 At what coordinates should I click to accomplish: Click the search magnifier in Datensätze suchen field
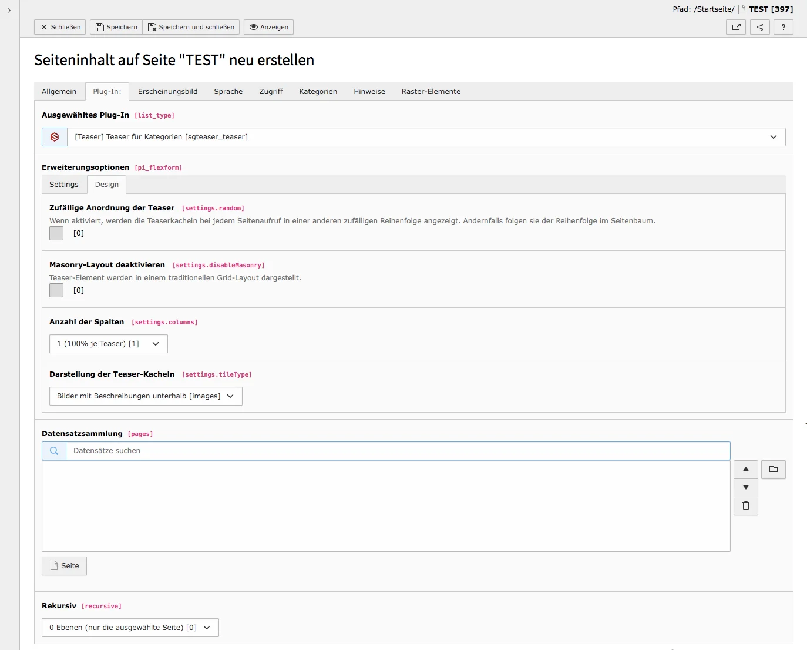[x=53, y=450]
